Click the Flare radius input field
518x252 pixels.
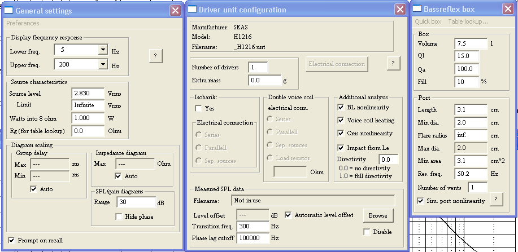[x=471, y=135]
